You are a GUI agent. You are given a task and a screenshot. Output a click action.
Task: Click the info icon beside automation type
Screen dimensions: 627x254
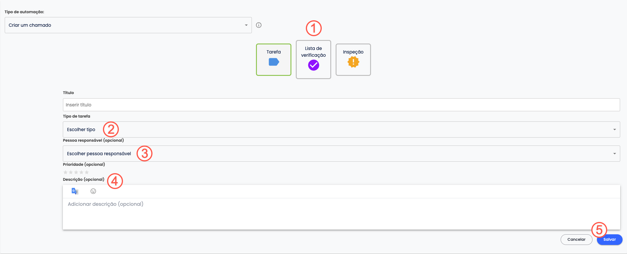pos(259,25)
